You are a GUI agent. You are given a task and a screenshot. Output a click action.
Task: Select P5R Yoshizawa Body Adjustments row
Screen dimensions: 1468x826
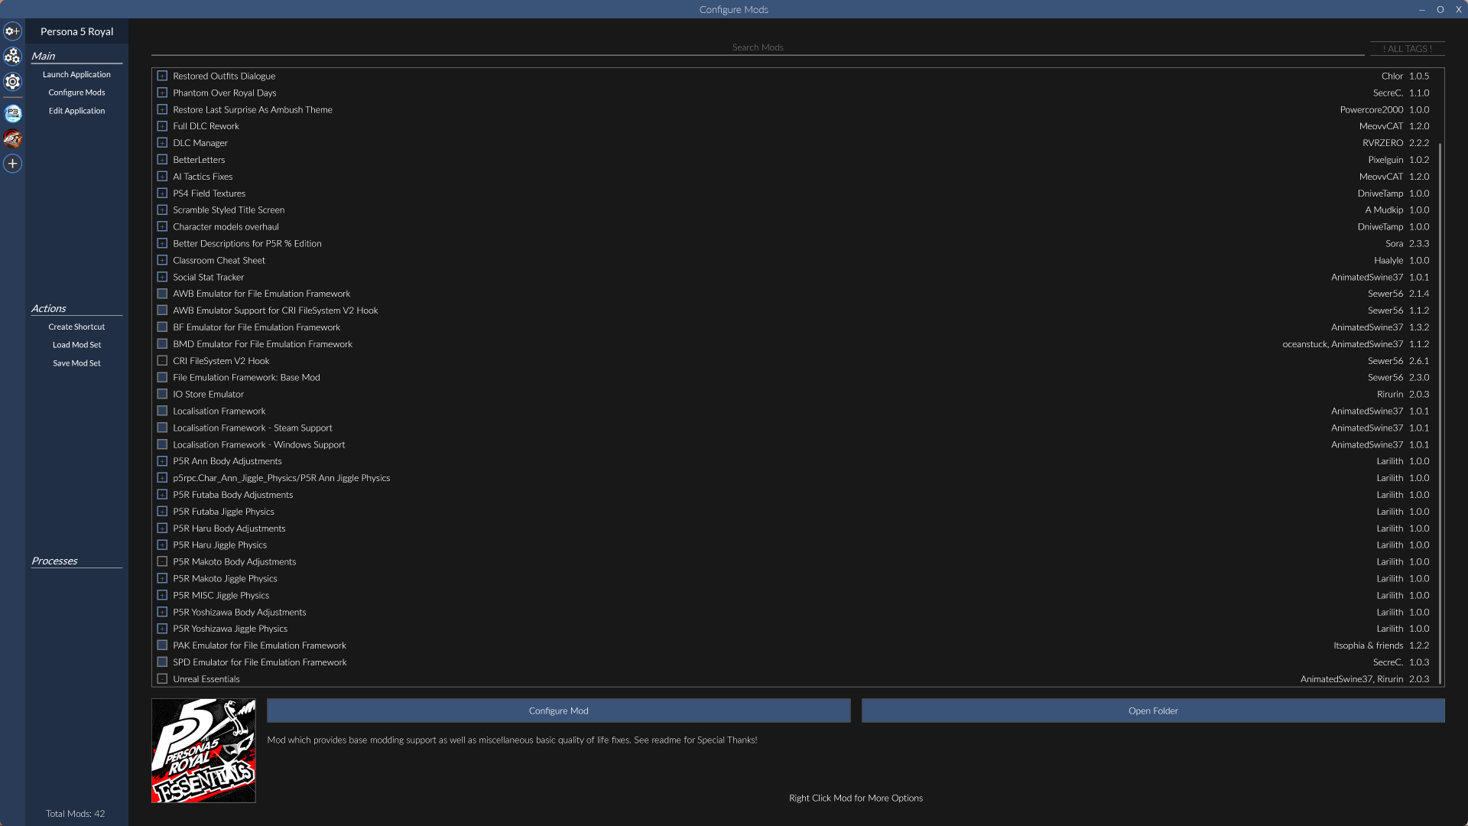pyautogui.click(x=795, y=612)
